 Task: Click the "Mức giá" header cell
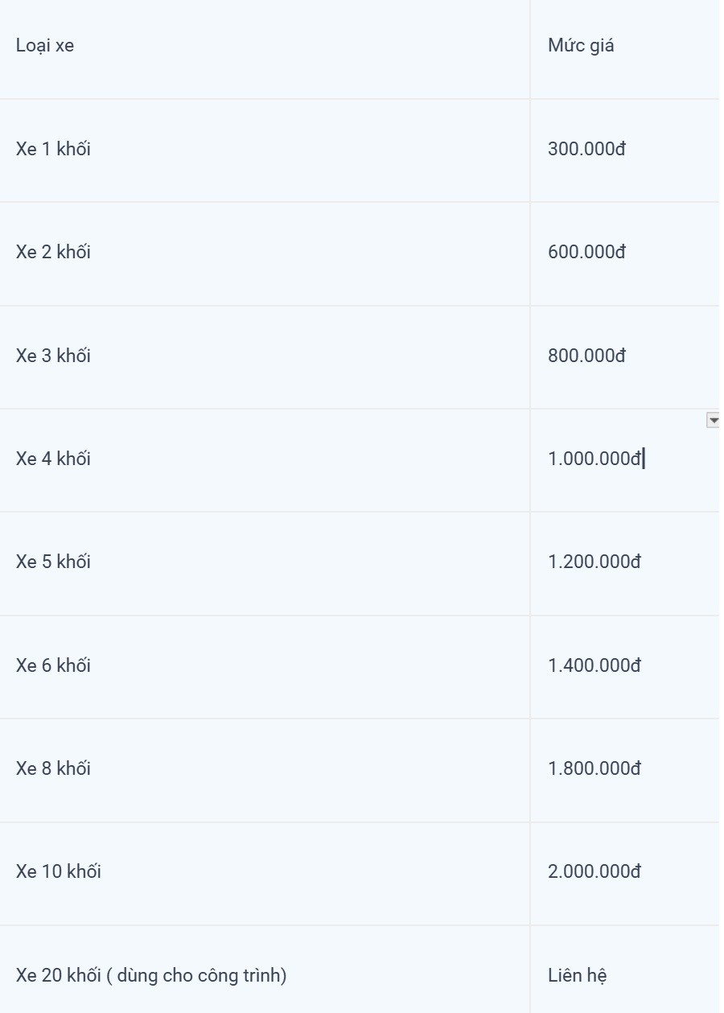tap(581, 46)
